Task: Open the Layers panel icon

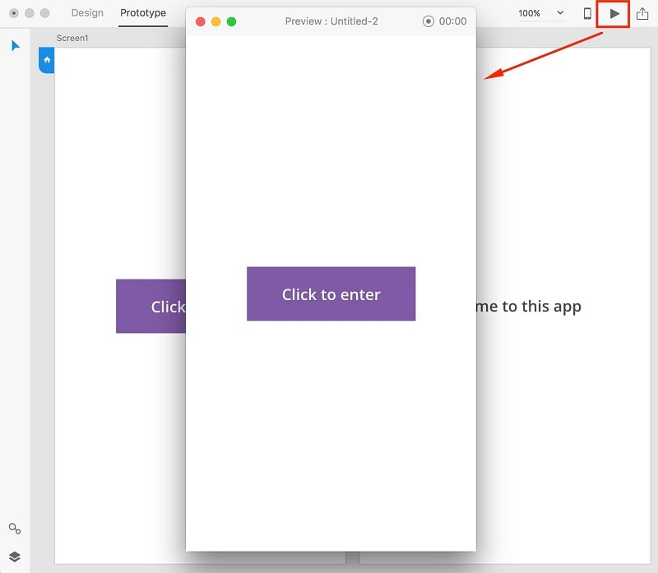Action: click(x=15, y=557)
